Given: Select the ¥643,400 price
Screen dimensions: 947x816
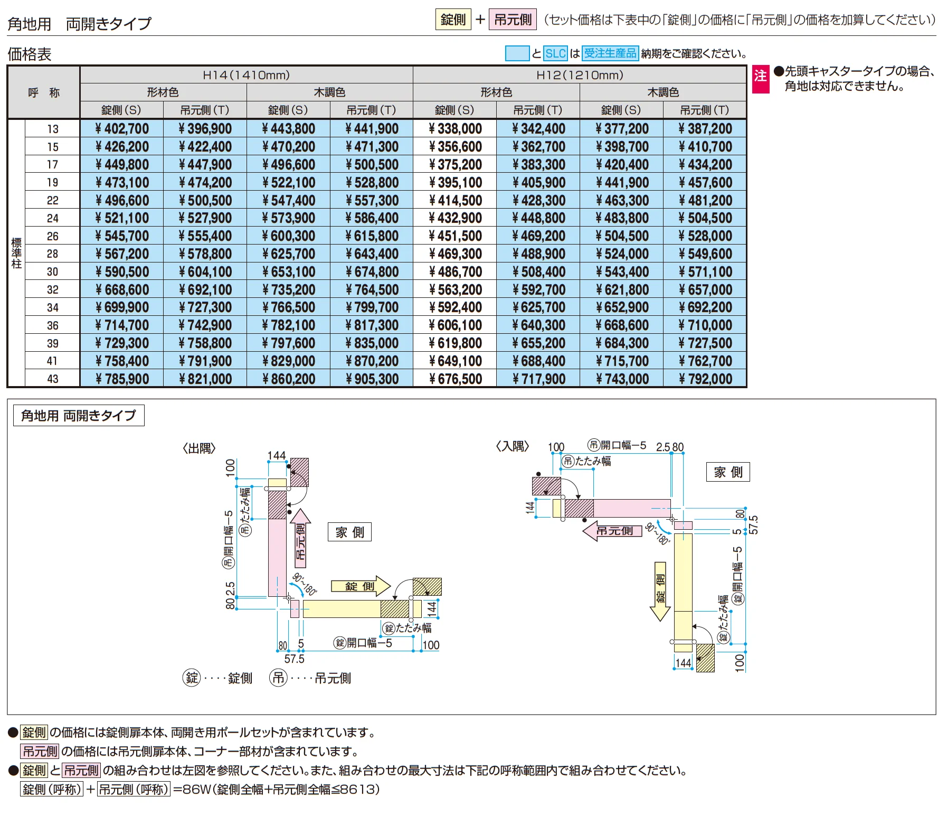Looking at the screenshot, I should [372, 254].
